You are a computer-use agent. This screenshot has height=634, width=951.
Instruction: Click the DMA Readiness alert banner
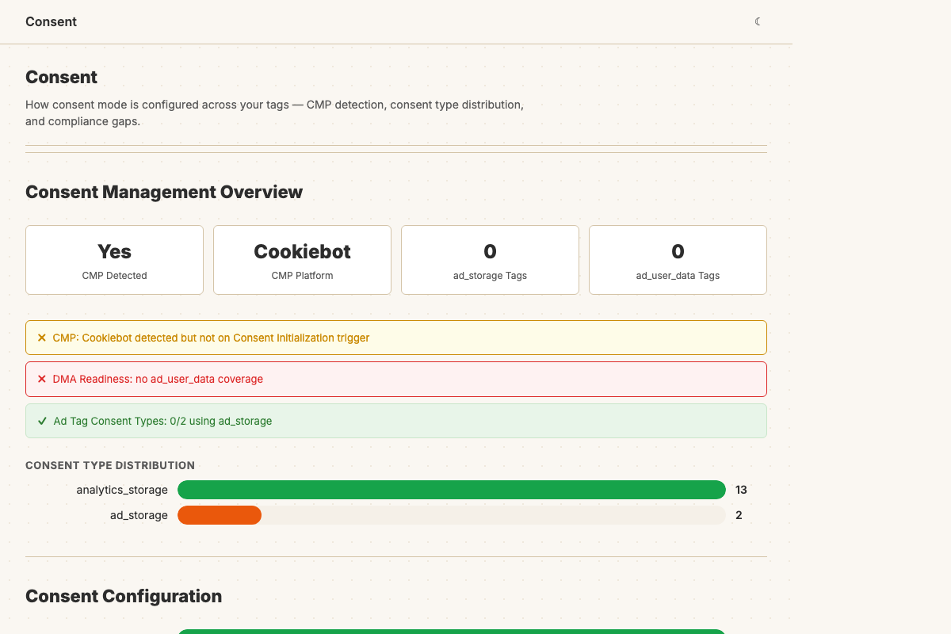click(396, 379)
